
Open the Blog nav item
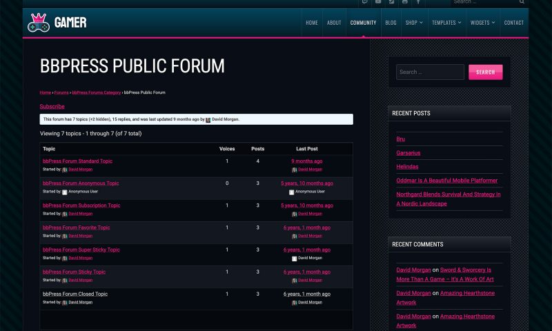391,23
